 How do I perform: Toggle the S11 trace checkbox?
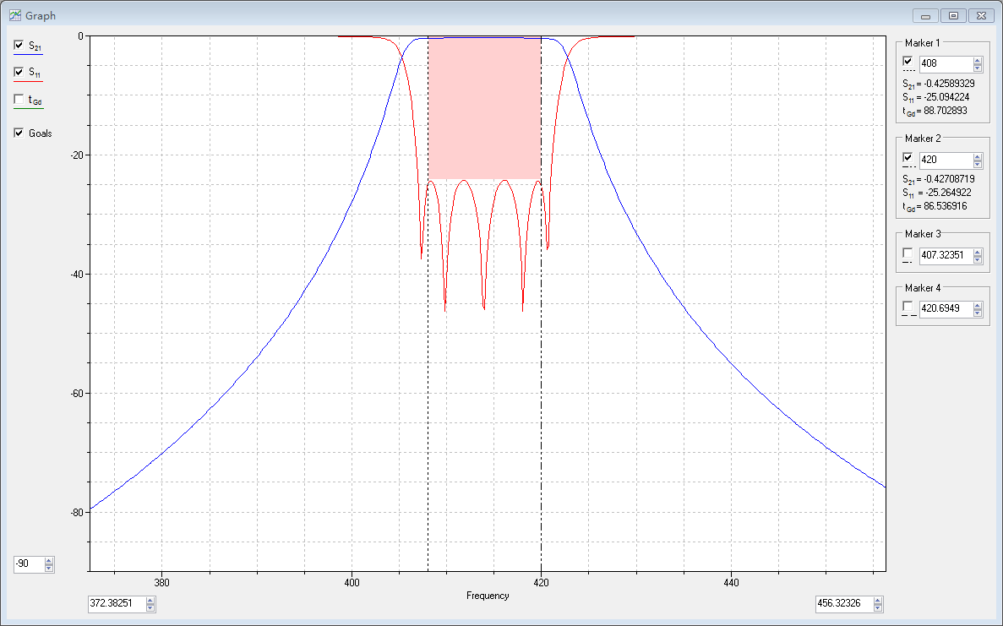tap(19, 73)
